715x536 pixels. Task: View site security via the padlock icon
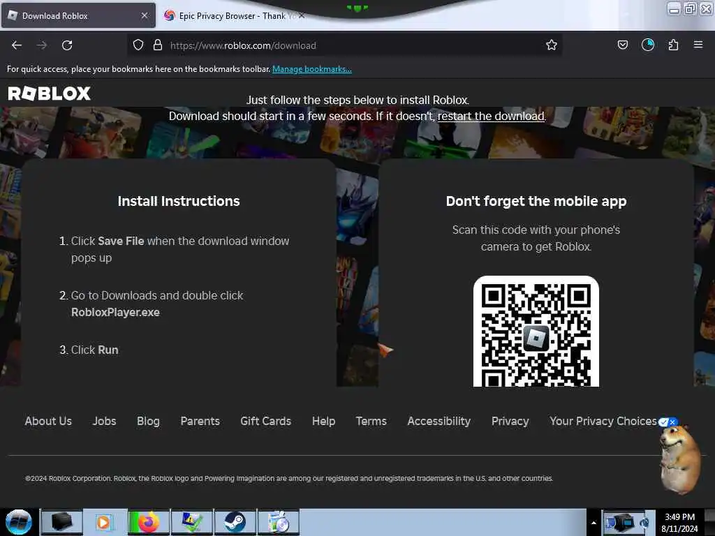click(x=158, y=45)
